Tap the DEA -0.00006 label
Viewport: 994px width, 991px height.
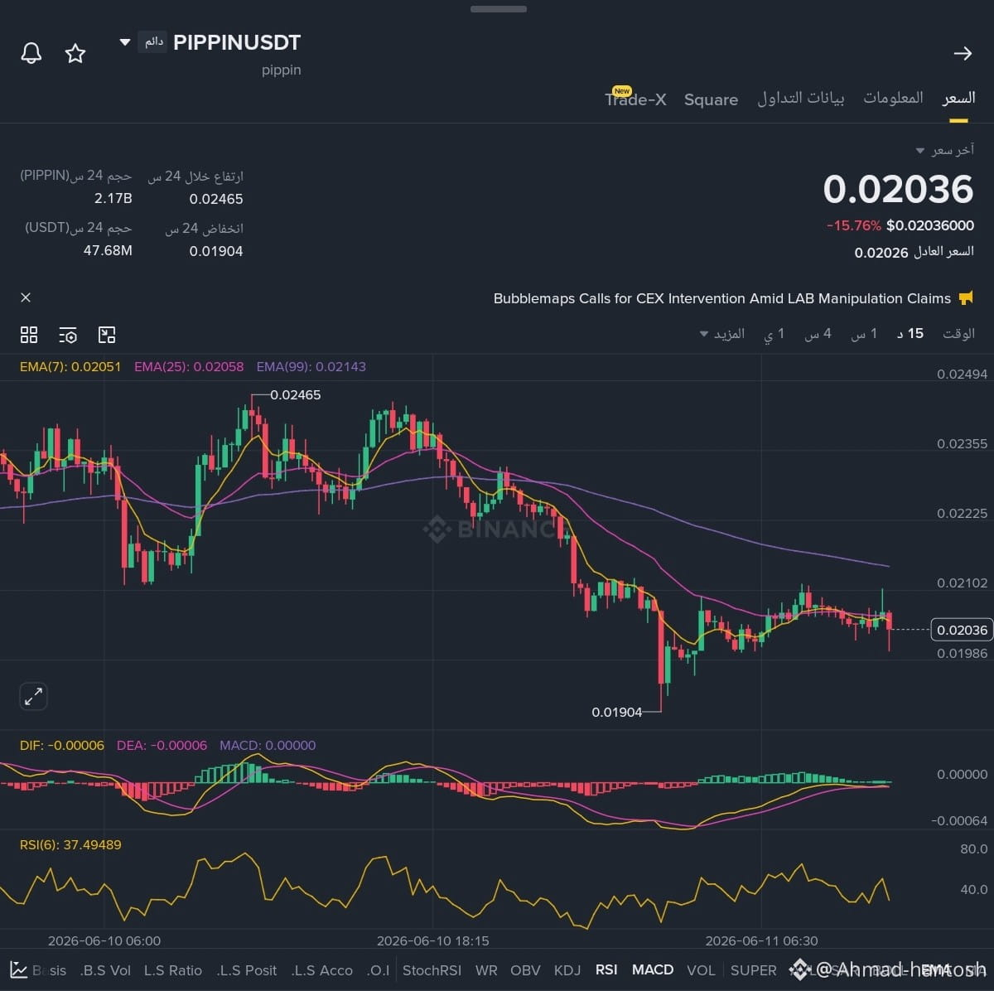(162, 745)
